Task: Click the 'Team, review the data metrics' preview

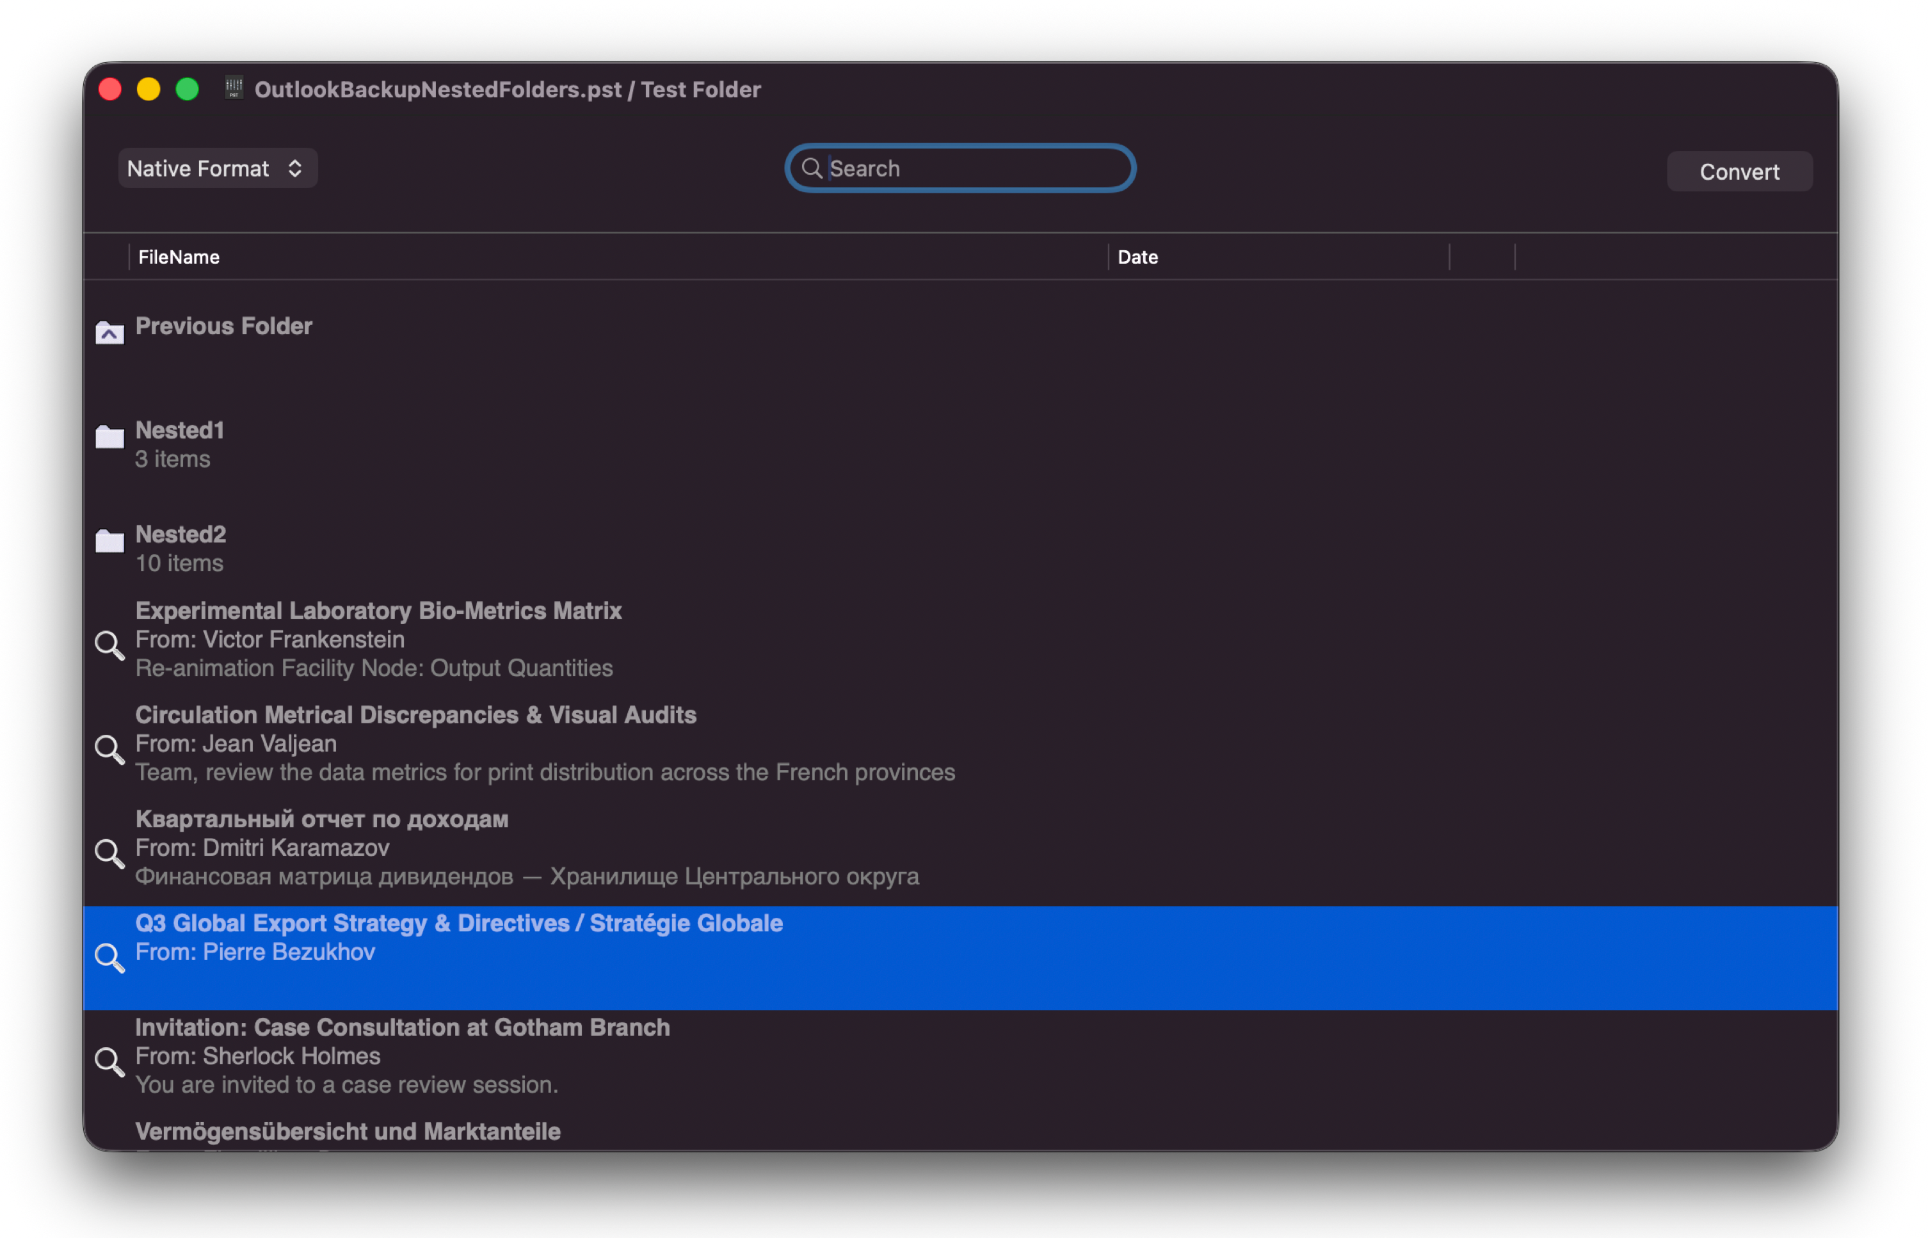Action: 546,773
